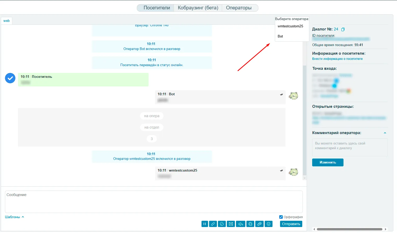Open Внести информацию о посетителе link

[x=337, y=59]
